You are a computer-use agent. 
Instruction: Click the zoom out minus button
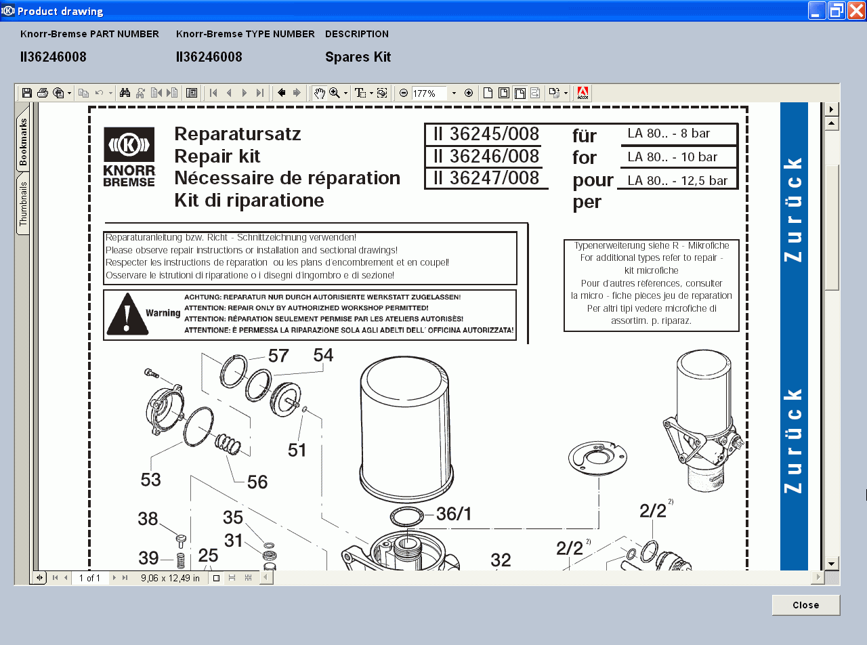tap(404, 93)
